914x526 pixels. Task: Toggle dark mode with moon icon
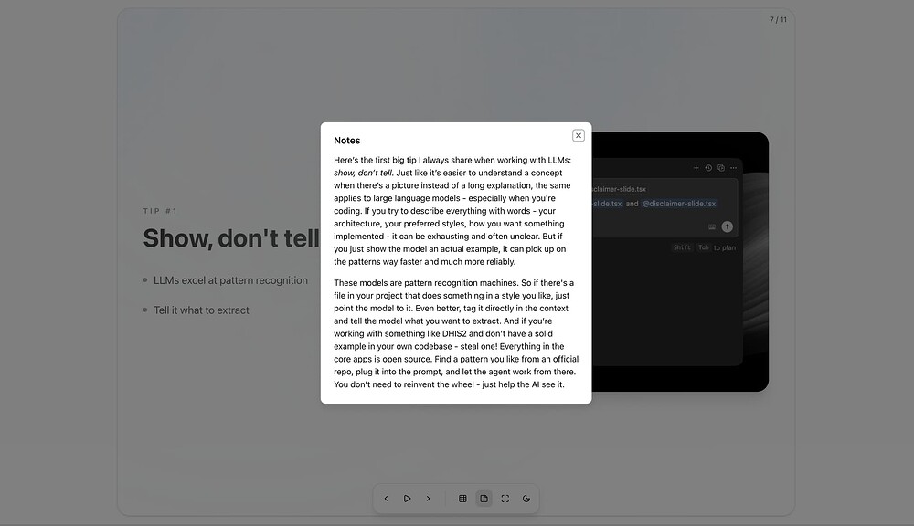526,499
